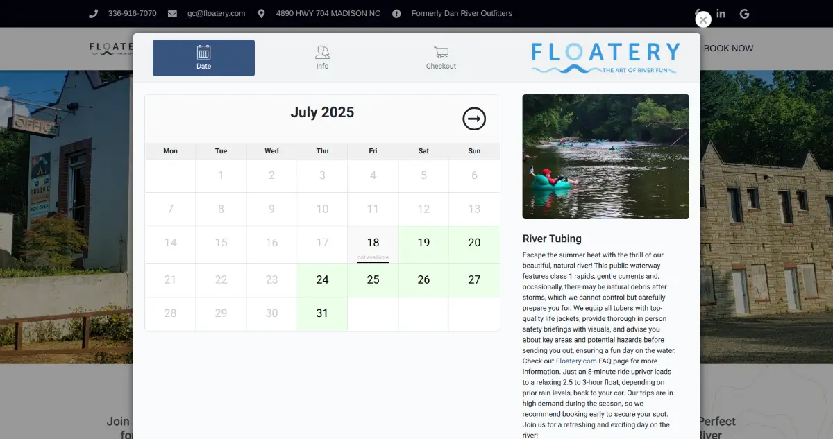Open the LinkedIn social icon

click(721, 13)
